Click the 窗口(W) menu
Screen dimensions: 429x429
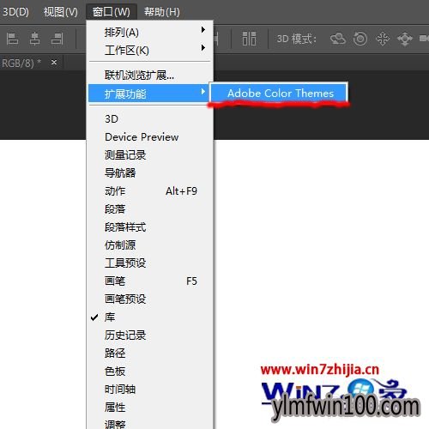(x=112, y=12)
